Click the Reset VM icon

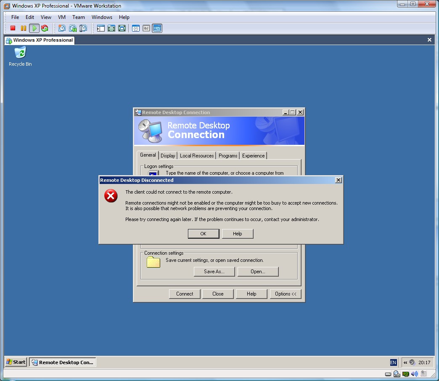coord(45,28)
